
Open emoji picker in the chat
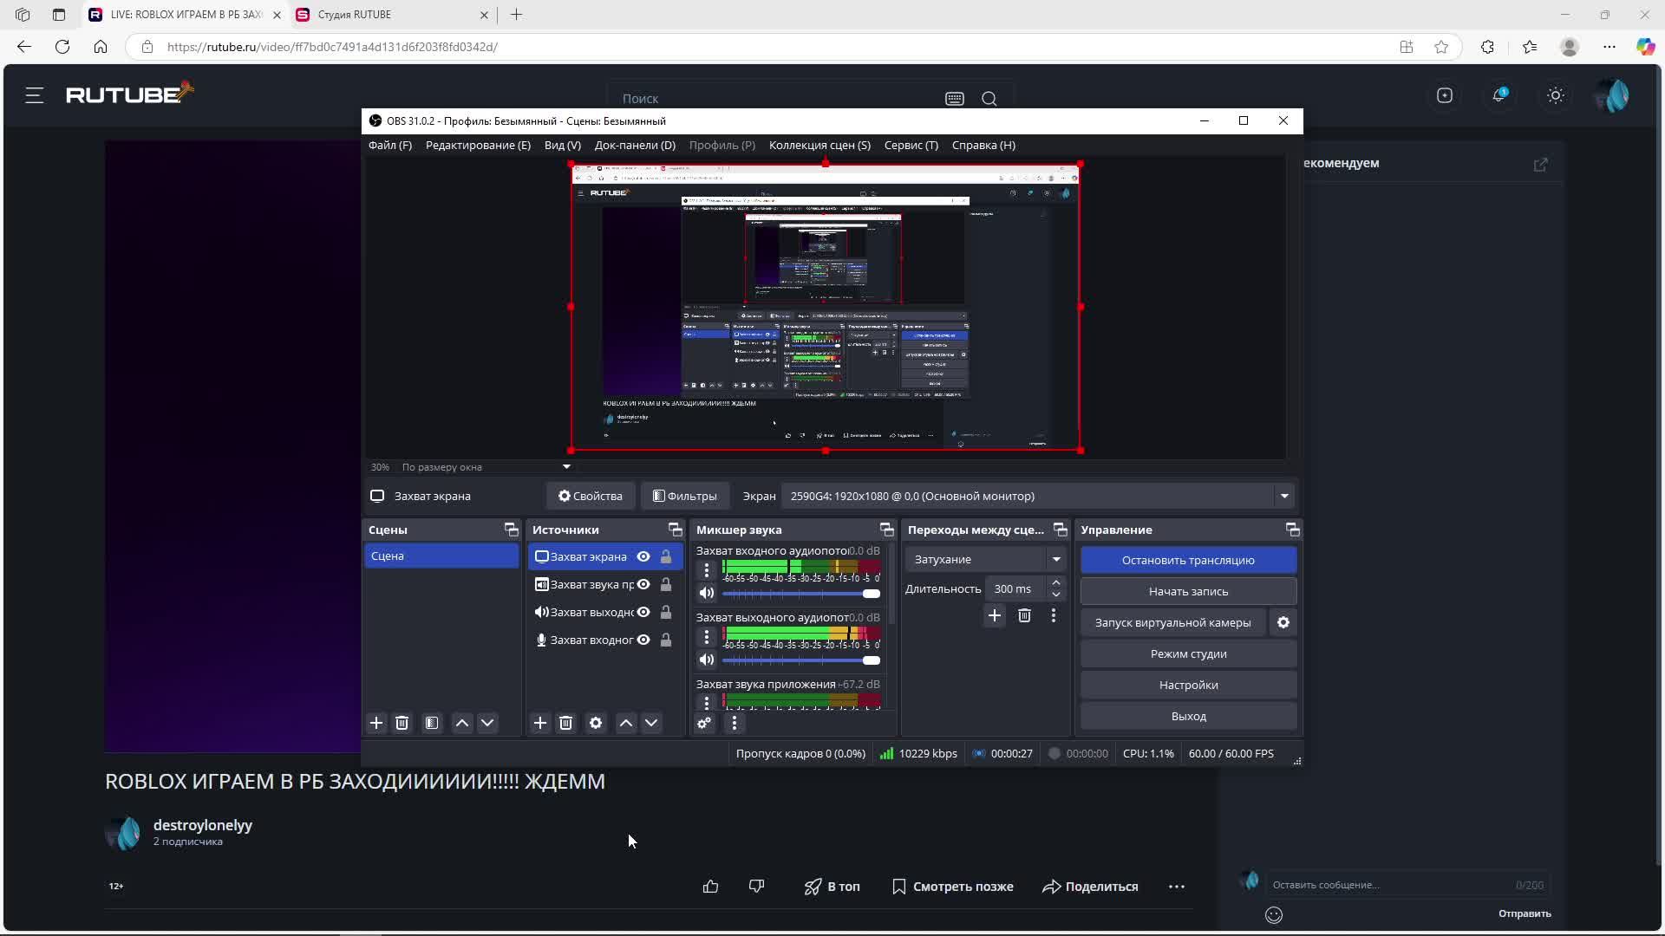(x=1273, y=914)
